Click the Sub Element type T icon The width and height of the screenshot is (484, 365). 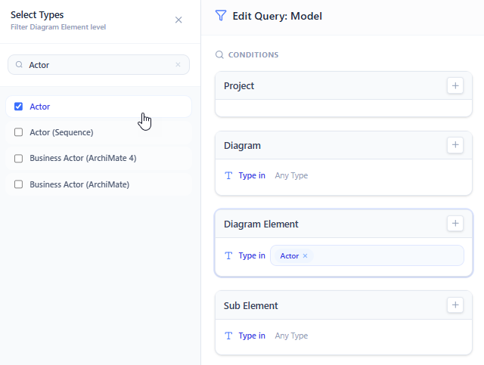[x=228, y=336]
